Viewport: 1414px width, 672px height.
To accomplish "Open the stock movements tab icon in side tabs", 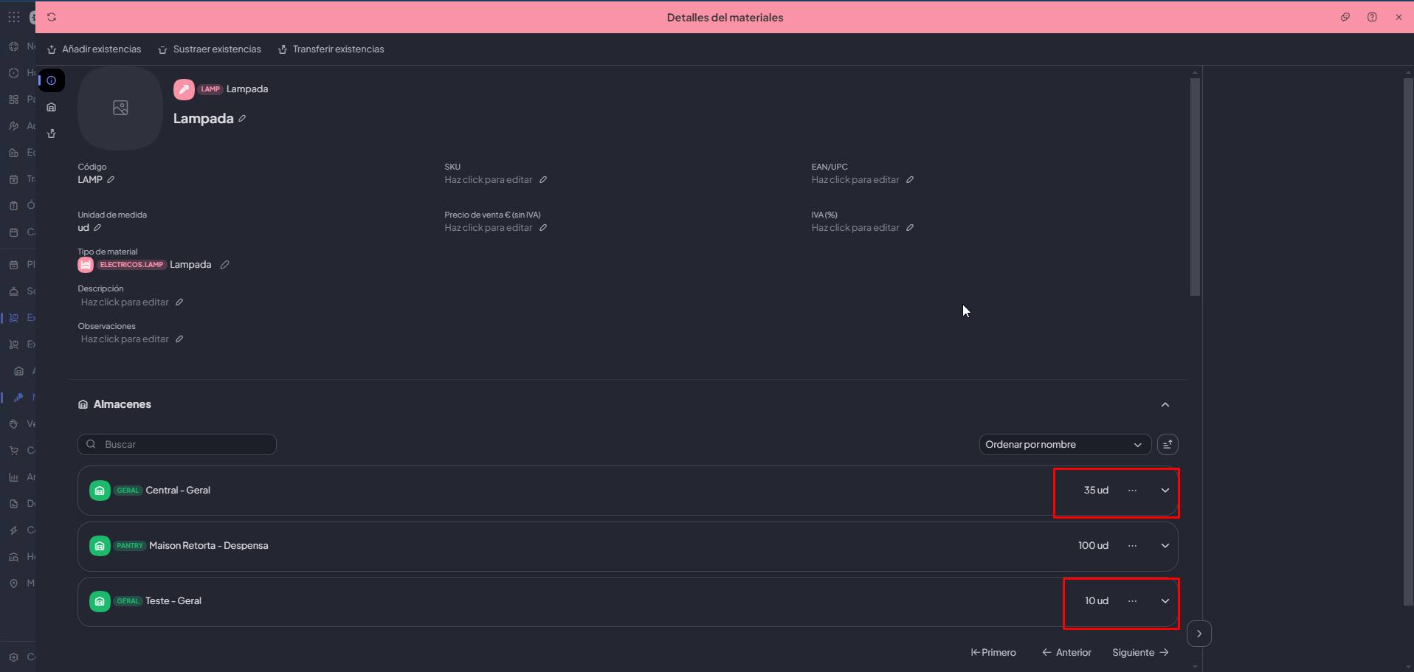I will 52,134.
